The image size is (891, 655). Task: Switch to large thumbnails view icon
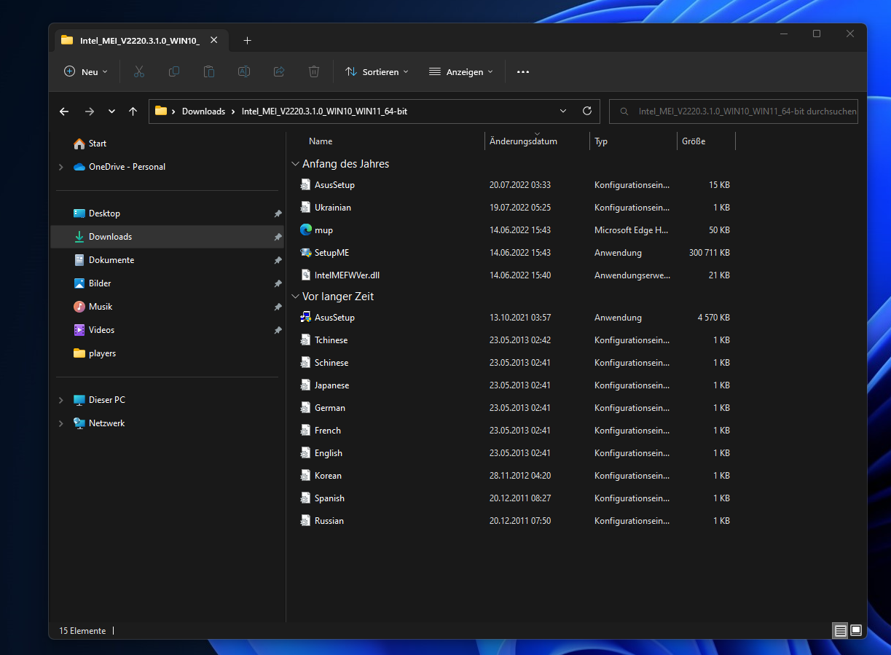point(856,630)
